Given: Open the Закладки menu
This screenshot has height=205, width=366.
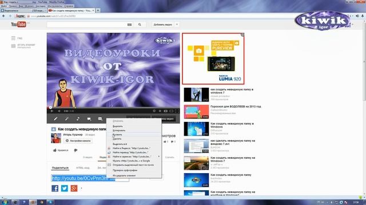Looking at the screenshot, I should click(41, 6).
